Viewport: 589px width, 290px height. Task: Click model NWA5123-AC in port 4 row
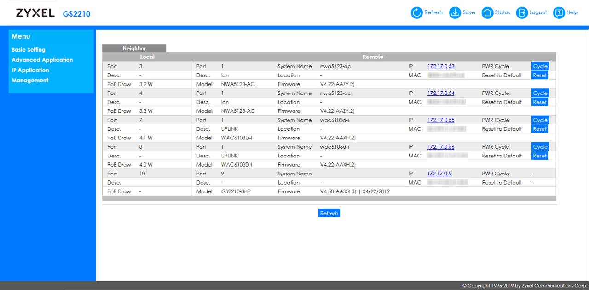click(238, 111)
